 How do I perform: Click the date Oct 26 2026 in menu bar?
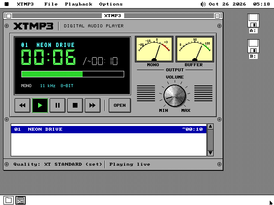pyautogui.click(x=227, y=4)
